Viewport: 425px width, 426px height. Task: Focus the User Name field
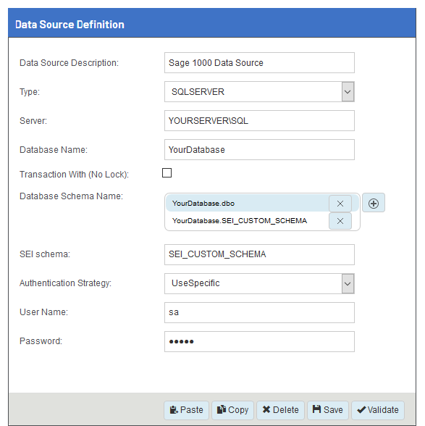pos(259,312)
